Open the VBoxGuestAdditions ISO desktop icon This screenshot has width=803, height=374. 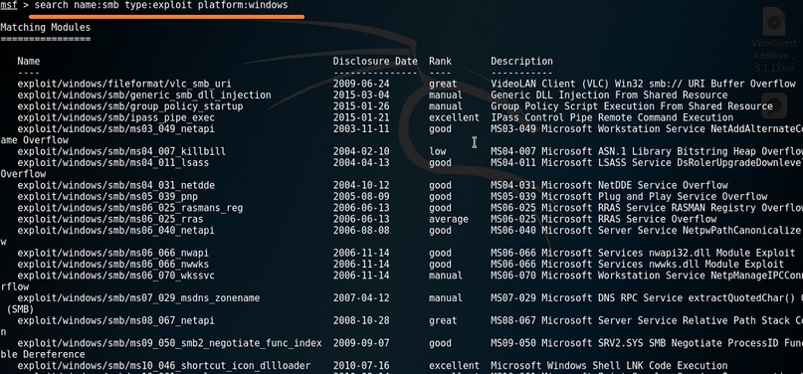pyautogui.click(x=774, y=41)
